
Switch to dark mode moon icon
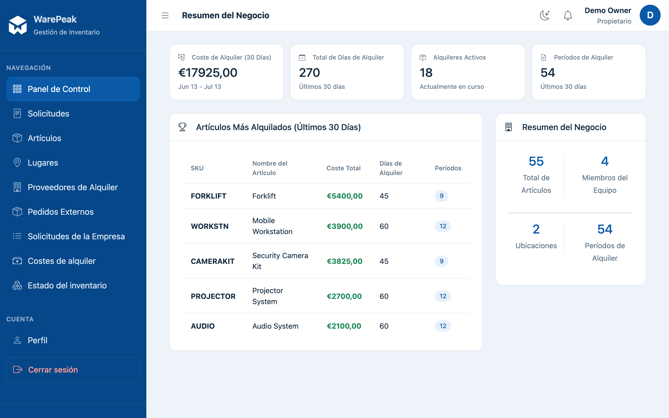tap(545, 15)
